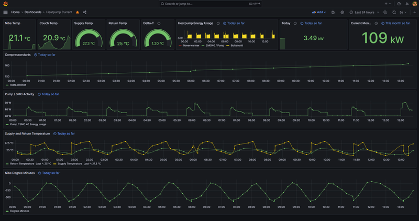Go to Home breadcrumb
The image size is (419, 221).
click(15, 12)
